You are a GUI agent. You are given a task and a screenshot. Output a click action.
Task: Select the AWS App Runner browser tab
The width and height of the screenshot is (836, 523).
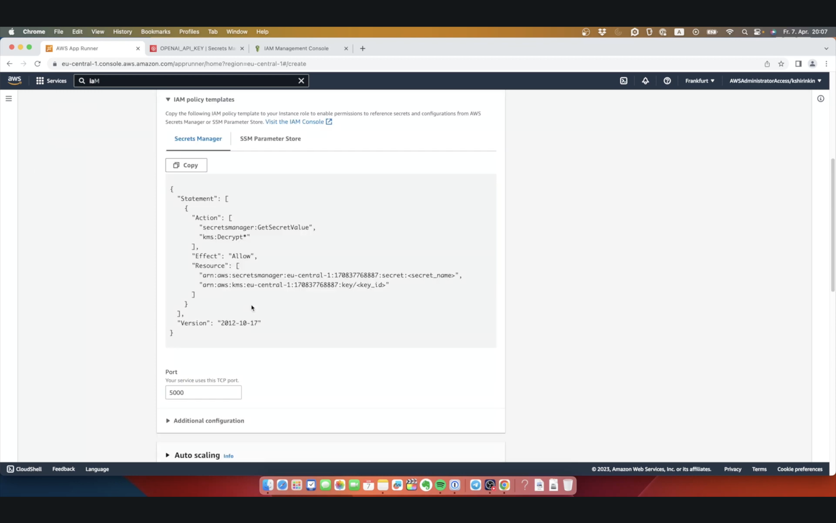91,48
